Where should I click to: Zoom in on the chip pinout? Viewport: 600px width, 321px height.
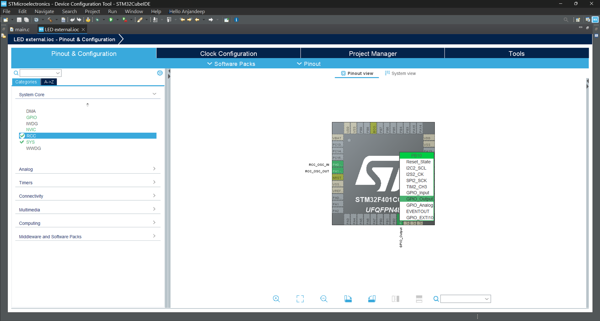click(276, 299)
